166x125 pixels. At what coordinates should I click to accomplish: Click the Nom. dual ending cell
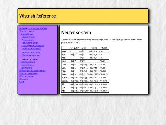pos(84,51)
